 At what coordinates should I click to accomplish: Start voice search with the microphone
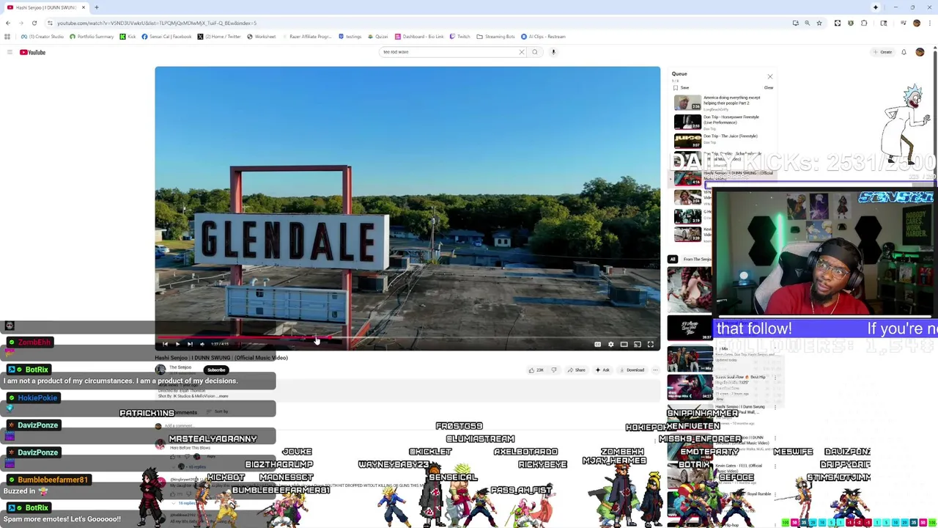[553, 52]
